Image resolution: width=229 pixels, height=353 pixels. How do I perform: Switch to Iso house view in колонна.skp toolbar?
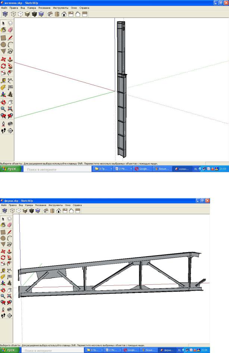click(50, 14)
